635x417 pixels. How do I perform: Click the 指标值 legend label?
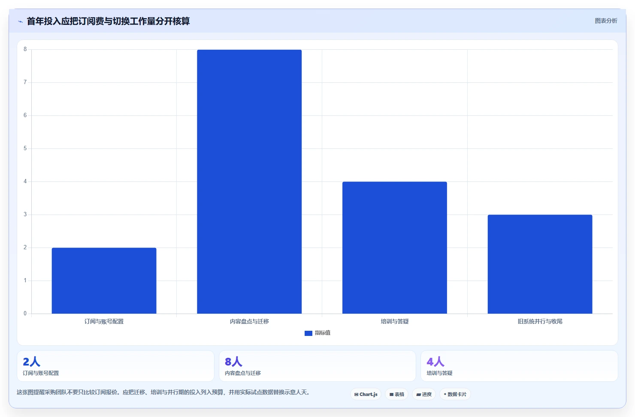point(323,333)
